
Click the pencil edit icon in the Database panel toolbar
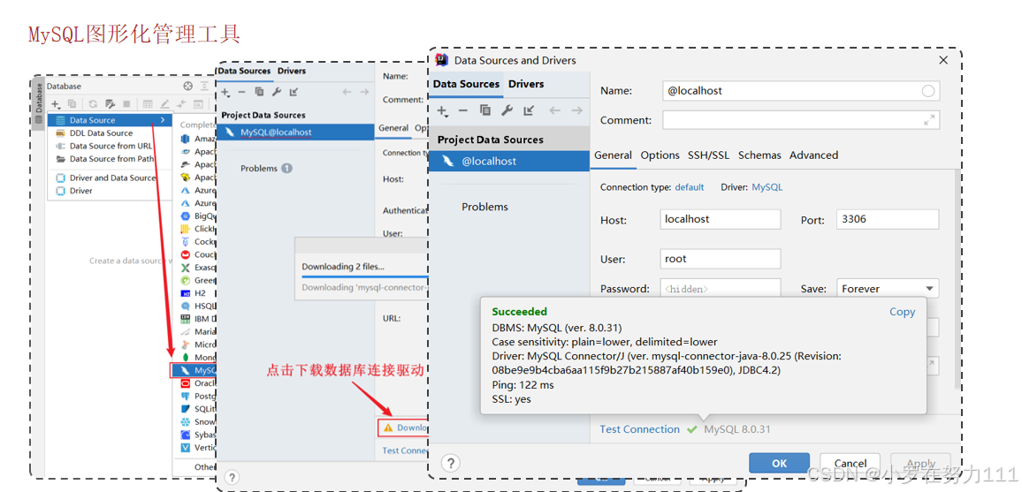pyautogui.click(x=165, y=103)
